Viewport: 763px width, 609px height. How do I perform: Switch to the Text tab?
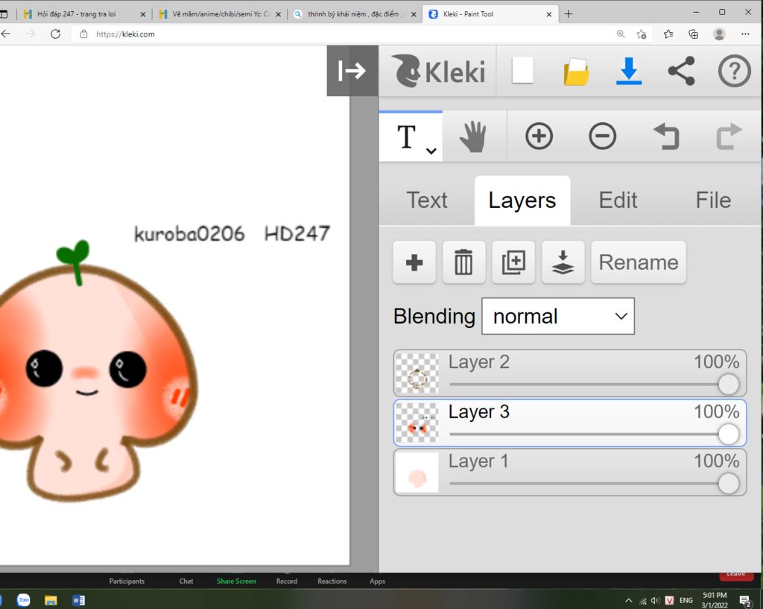pos(427,200)
